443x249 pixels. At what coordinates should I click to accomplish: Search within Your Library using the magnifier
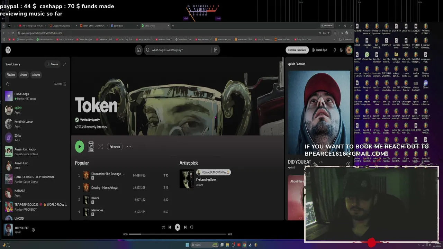(x=7, y=84)
